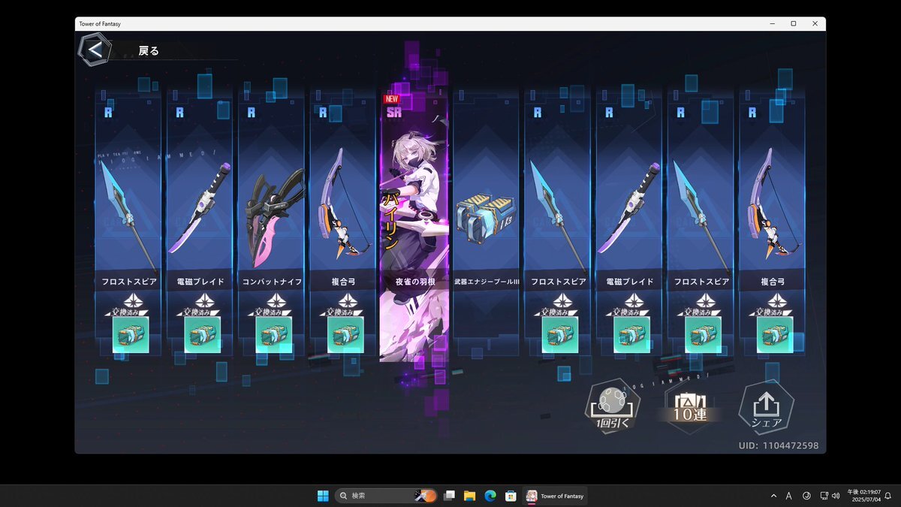Close the Tower of Fantasy window
The width and height of the screenshot is (901, 507).
815,24
